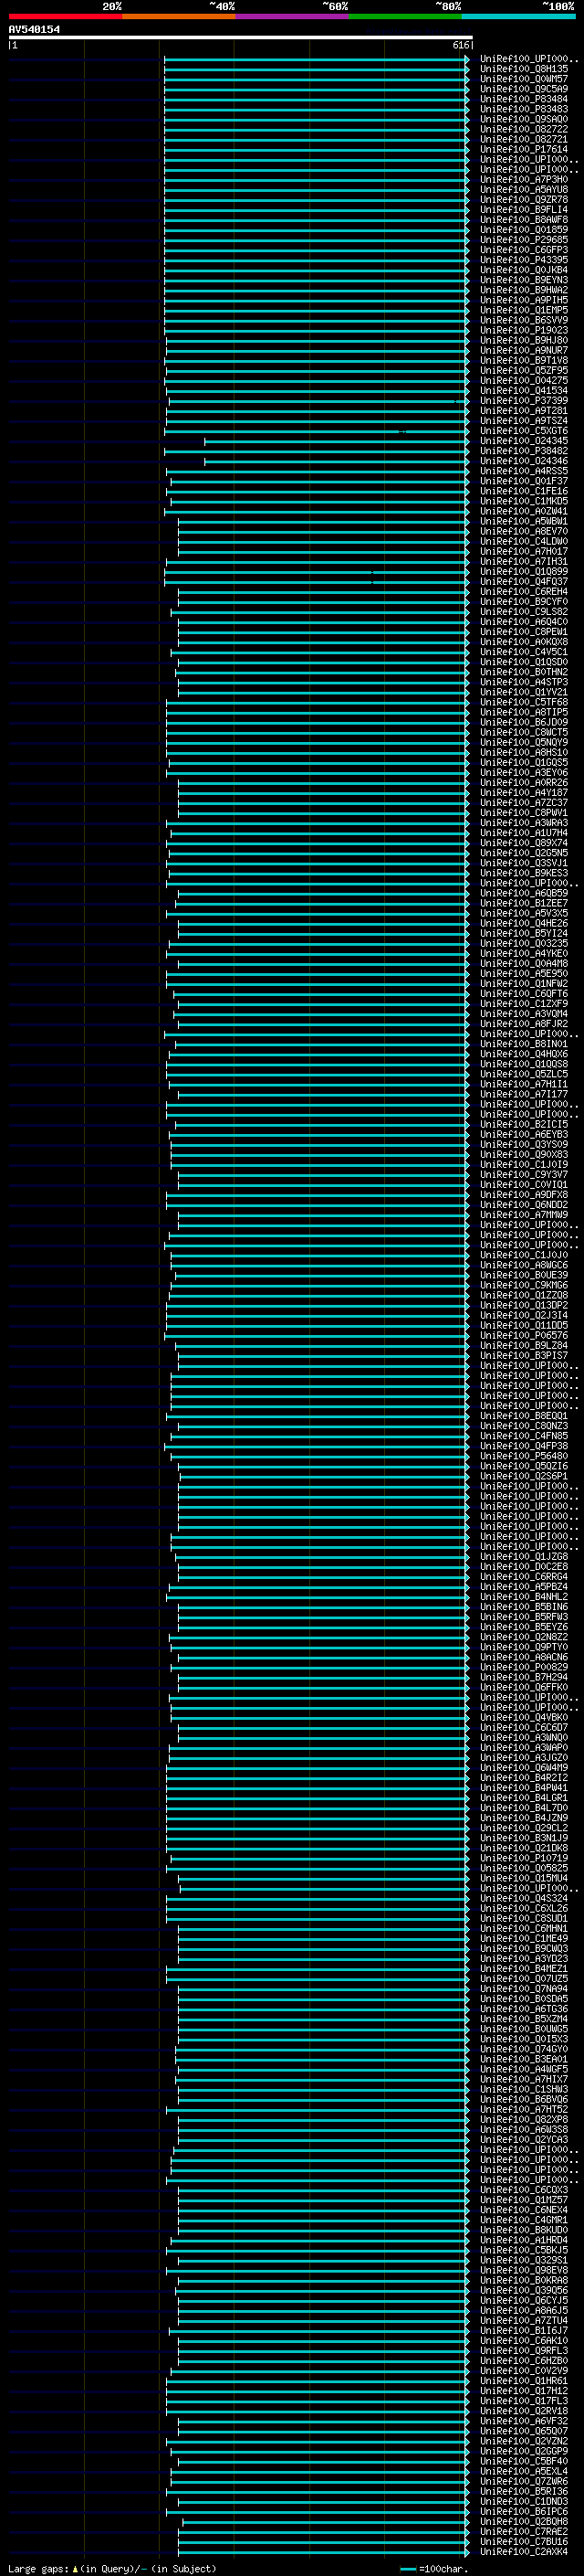Click the cyan alignment bar for UniRef100_O24345
This screenshot has height=2576, width=584.
click(338, 441)
